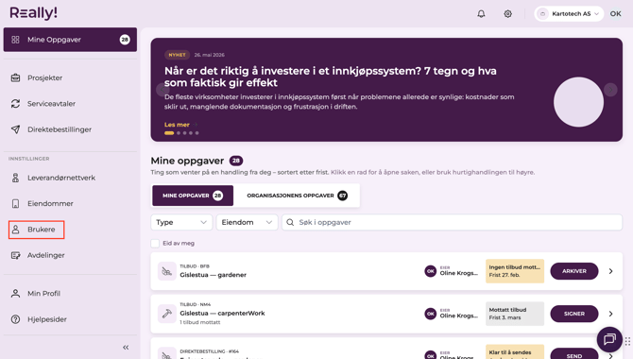Screen dimensions: 633x359
Task: Click the Direktebestillinger paper plane icon
Action: (x=15, y=129)
